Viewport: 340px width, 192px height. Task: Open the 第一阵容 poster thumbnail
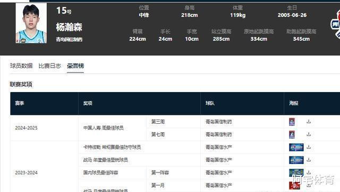(296, 172)
